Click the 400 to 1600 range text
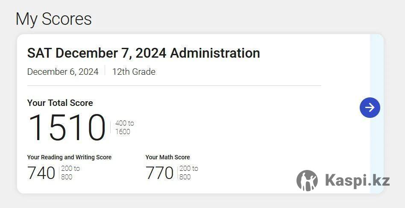The image size is (405, 208). coord(124,127)
